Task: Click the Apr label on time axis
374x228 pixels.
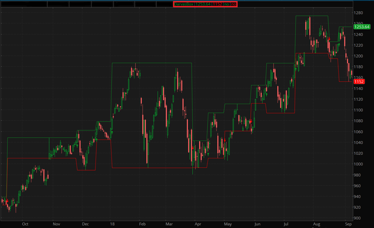Action: [198, 224]
